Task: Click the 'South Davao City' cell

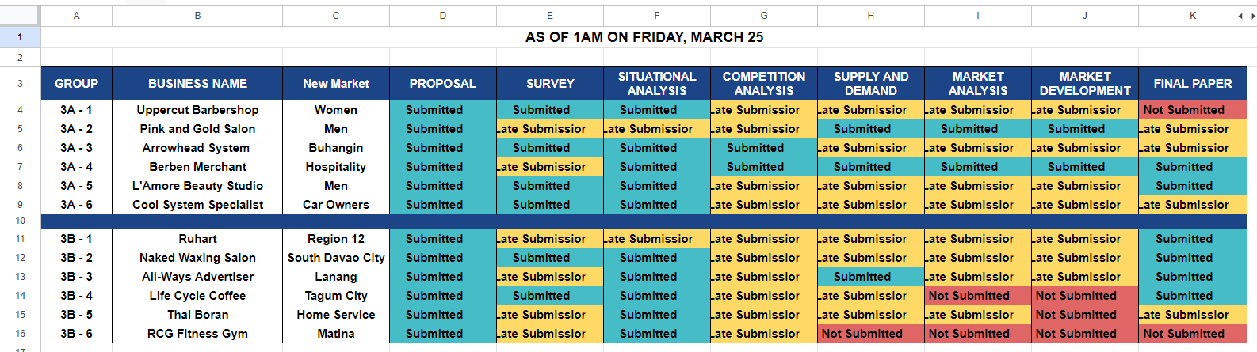Action: pyautogui.click(x=336, y=258)
